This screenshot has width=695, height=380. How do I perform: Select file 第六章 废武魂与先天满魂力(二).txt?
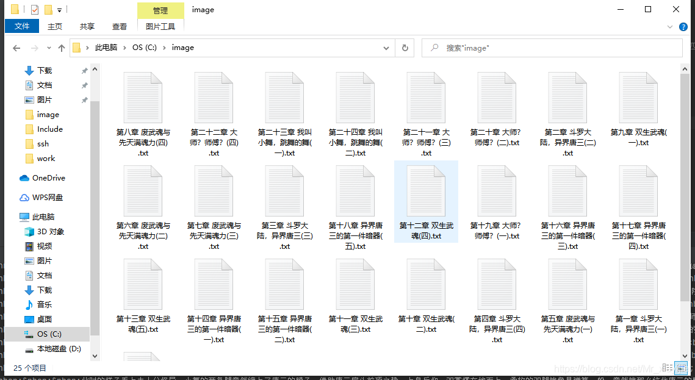click(143, 207)
